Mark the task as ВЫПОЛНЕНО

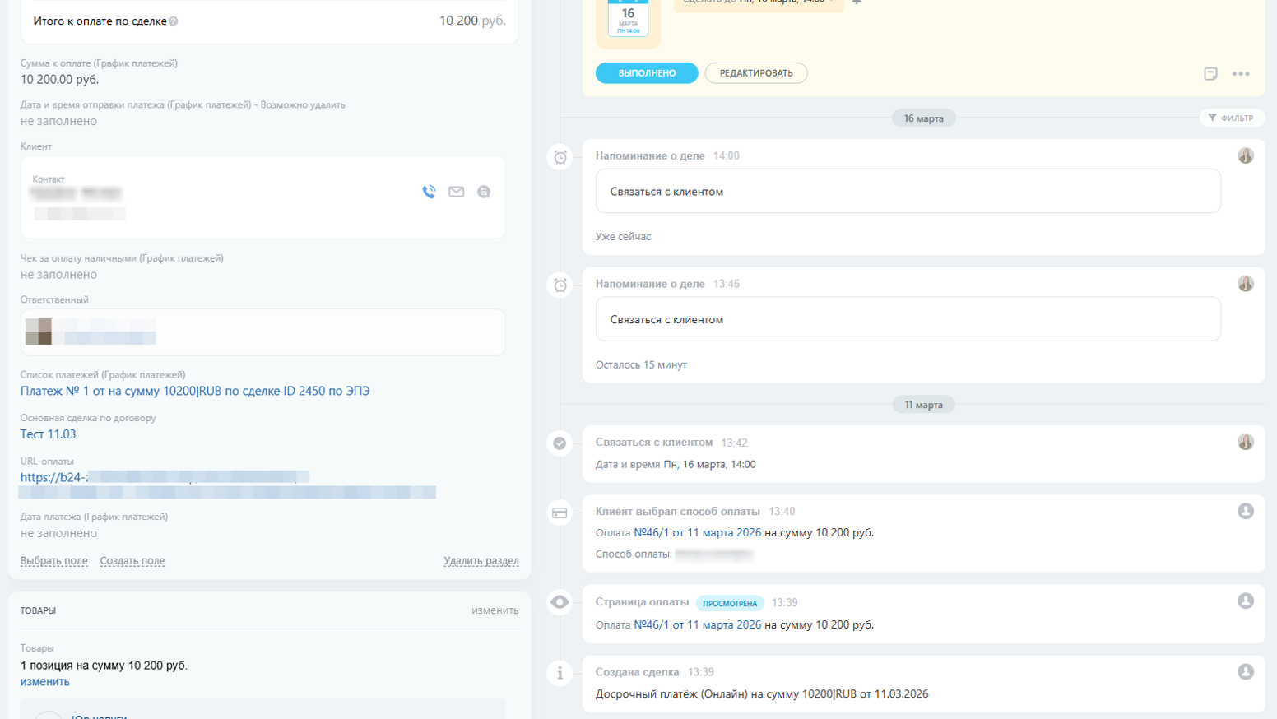[x=647, y=73]
